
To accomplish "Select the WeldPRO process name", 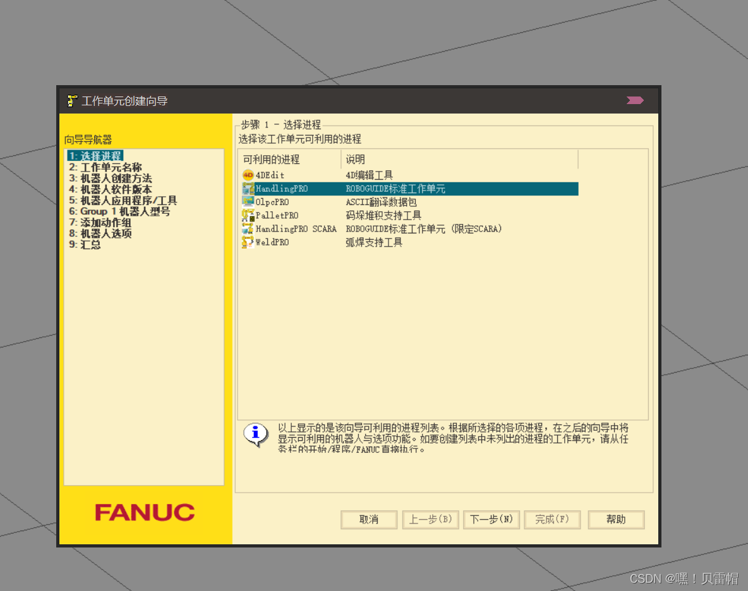I will point(272,242).
